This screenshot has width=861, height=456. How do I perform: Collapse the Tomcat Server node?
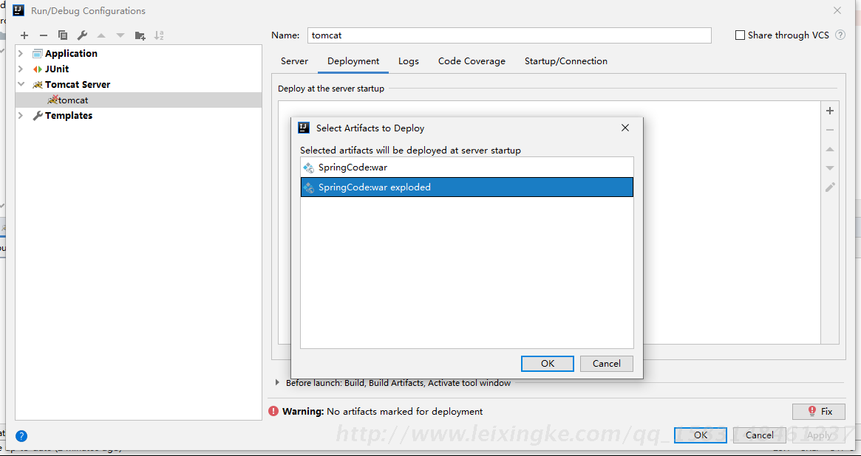(x=21, y=84)
